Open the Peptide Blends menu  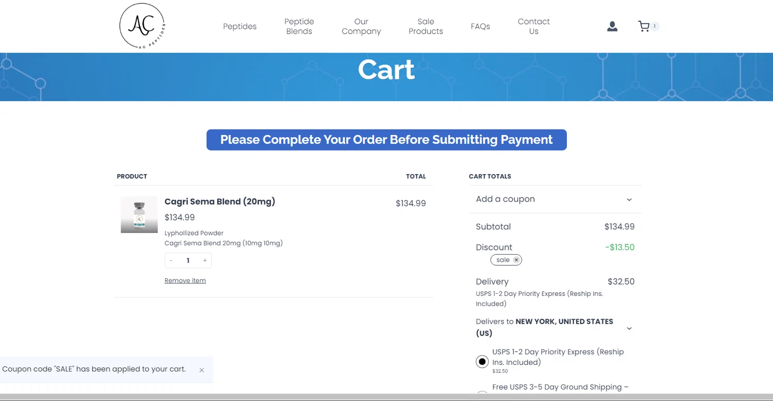(299, 26)
